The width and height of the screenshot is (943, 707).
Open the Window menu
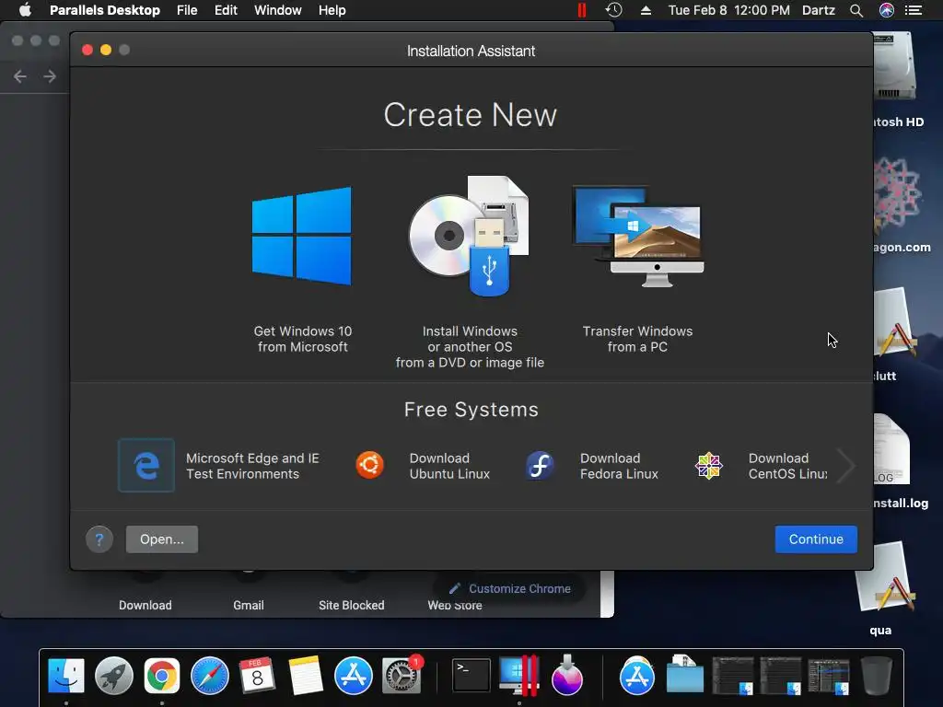coord(278,10)
